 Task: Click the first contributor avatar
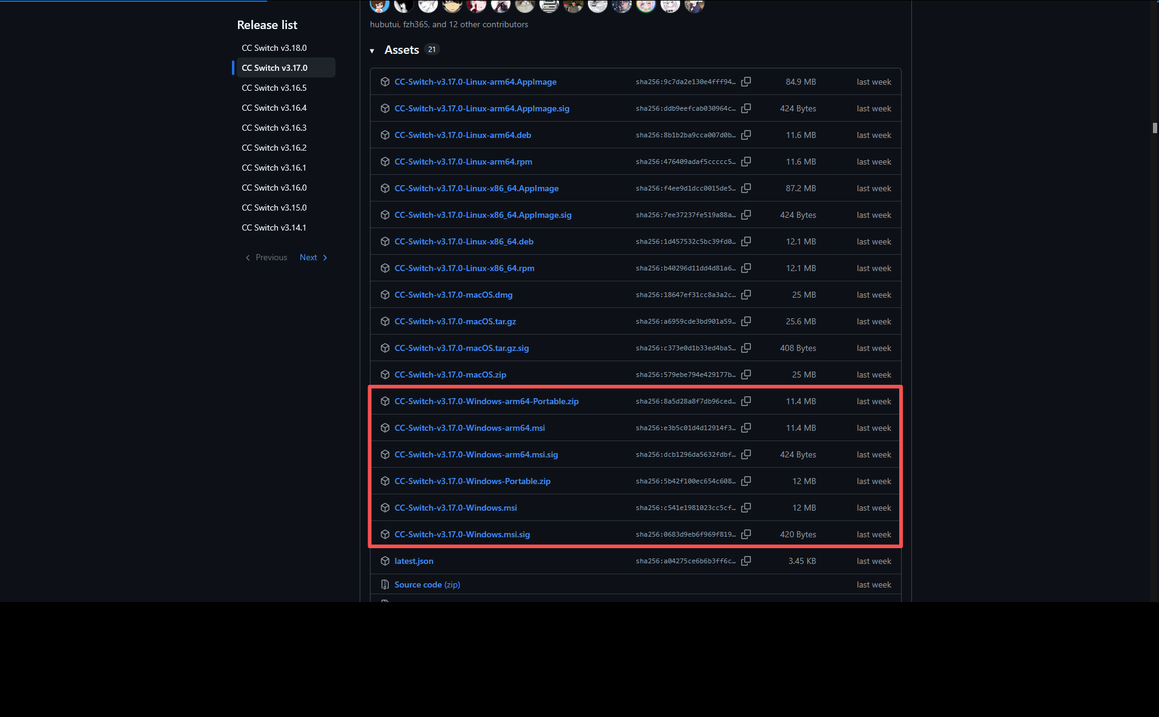(x=380, y=5)
